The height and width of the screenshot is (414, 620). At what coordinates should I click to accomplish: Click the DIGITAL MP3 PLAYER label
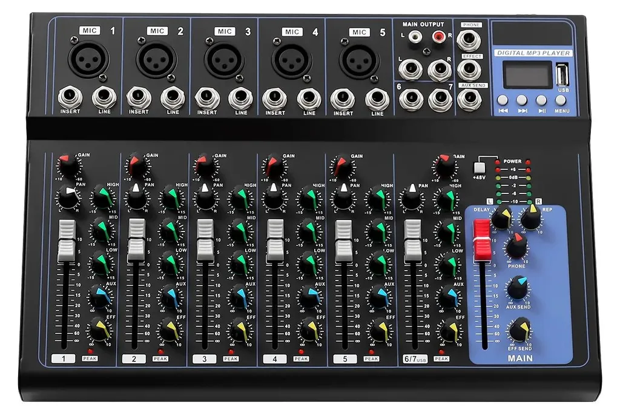pyautogui.click(x=533, y=53)
